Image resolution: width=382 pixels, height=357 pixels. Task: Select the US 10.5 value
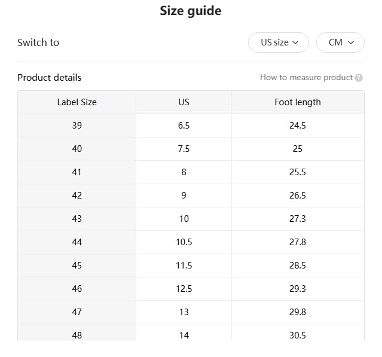184,242
